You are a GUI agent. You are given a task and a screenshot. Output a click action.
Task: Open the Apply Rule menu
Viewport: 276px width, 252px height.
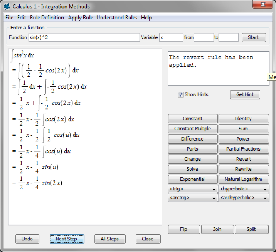point(80,18)
